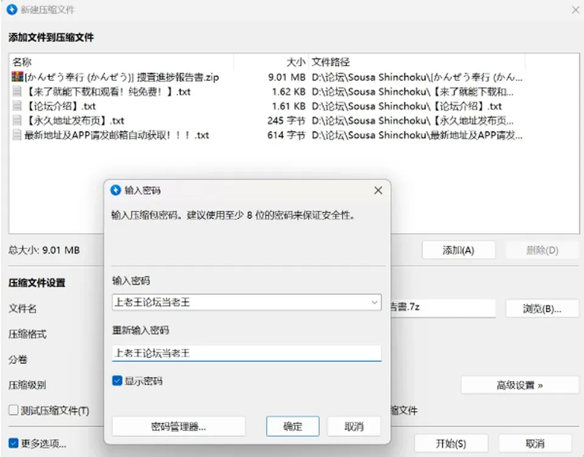Select the zip archive file icon
584x457 pixels.
pyautogui.click(x=17, y=77)
